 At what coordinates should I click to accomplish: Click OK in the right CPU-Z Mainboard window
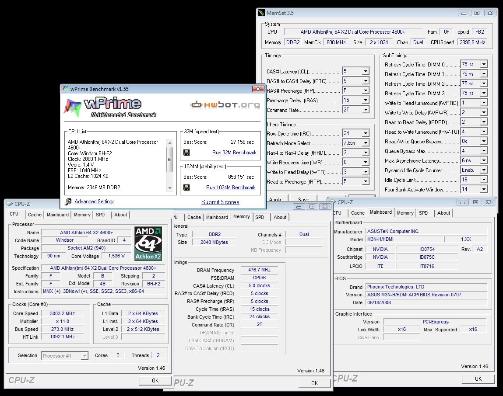(478, 379)
